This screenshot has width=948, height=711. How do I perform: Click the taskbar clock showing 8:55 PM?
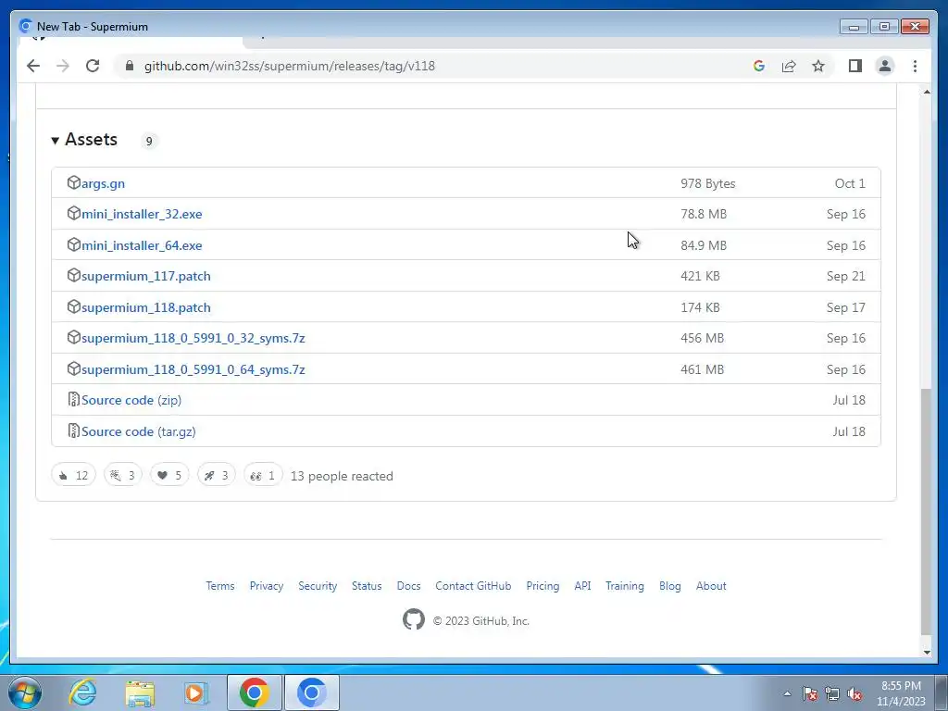pos(901,693)
